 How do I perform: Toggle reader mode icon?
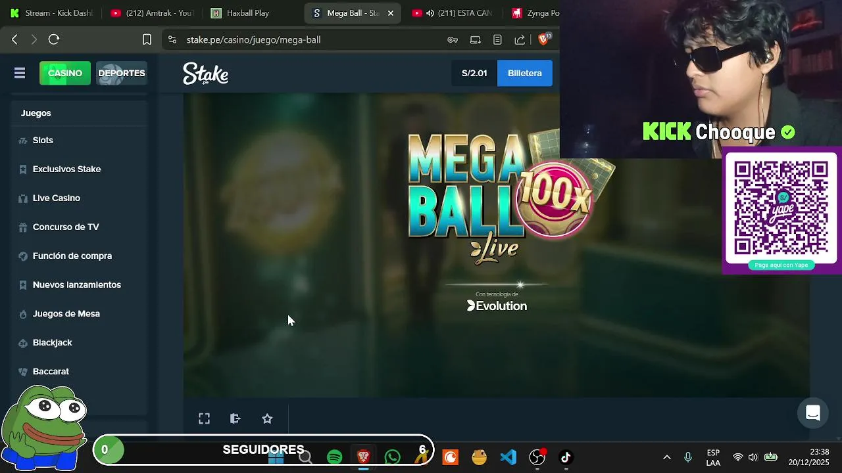(497, 39)
